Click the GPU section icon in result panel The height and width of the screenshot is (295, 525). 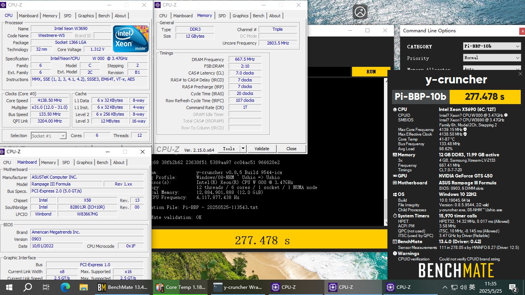click(395, 176)
